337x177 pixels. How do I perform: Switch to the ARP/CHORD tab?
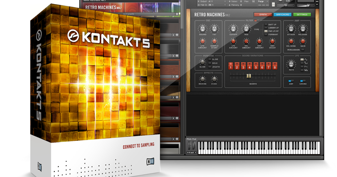[x=283, y=15]
